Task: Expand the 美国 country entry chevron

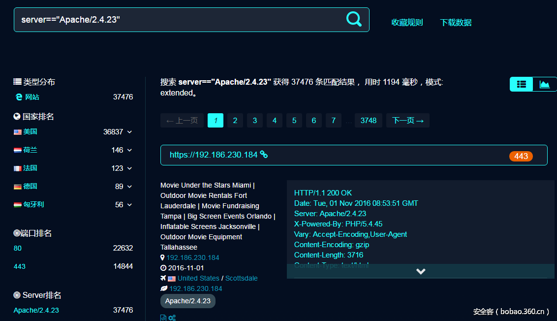Action: point(129,132)
